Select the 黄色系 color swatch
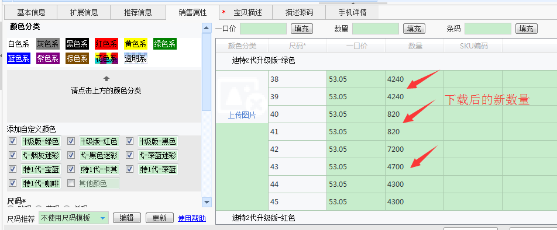Screen dimensions: 557x230 [135, 44]
